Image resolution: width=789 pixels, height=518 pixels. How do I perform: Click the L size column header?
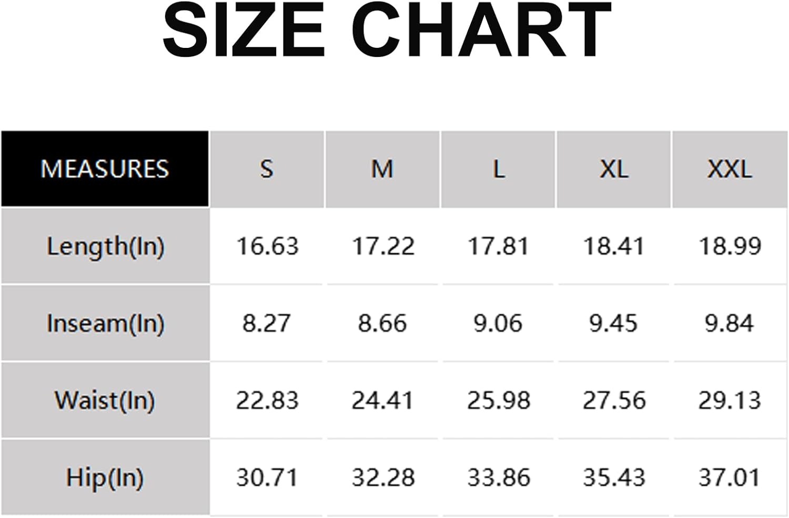coord(498,169)
